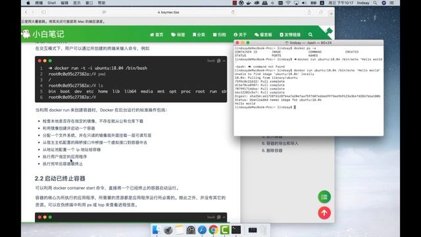Open Notification Center icon in menu bar
421x237 pixels.
pos(392,3)
